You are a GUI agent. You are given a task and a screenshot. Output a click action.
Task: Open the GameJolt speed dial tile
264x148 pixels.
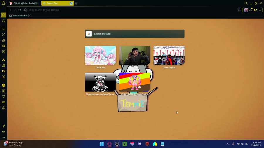click(100, 56)
